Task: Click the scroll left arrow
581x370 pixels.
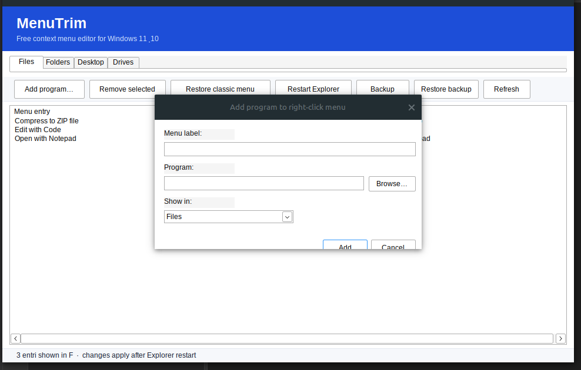Action: [15, 338]
